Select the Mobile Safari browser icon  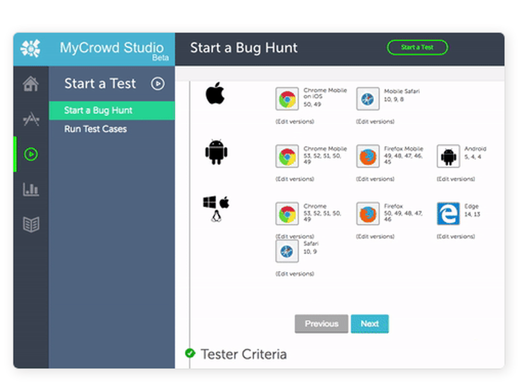pos(368,99)
